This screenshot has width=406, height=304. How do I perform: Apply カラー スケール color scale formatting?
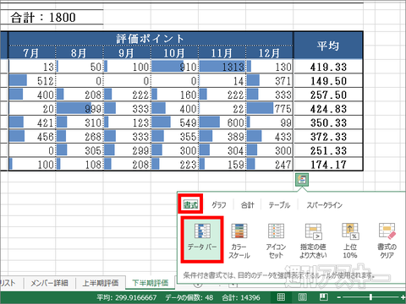pyautogui.click(x=239, y=241)
